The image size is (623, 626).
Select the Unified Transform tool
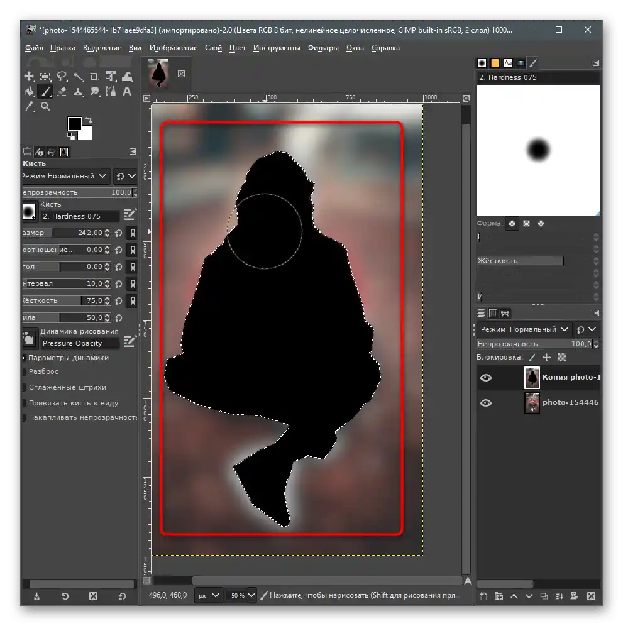pyautogui.click(x=111, y=76)
